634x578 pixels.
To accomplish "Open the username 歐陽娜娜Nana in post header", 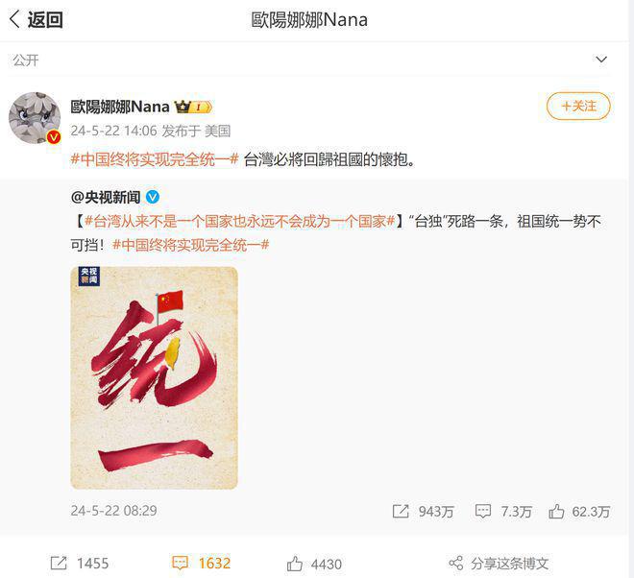I will pyautogui.click(x=120, y=107).
